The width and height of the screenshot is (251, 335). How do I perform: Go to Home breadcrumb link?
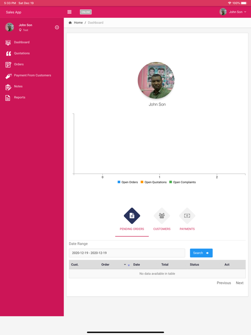point(78,23)
